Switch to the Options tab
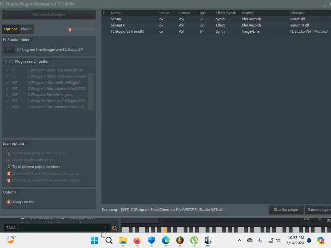 (x=11, y=29)
